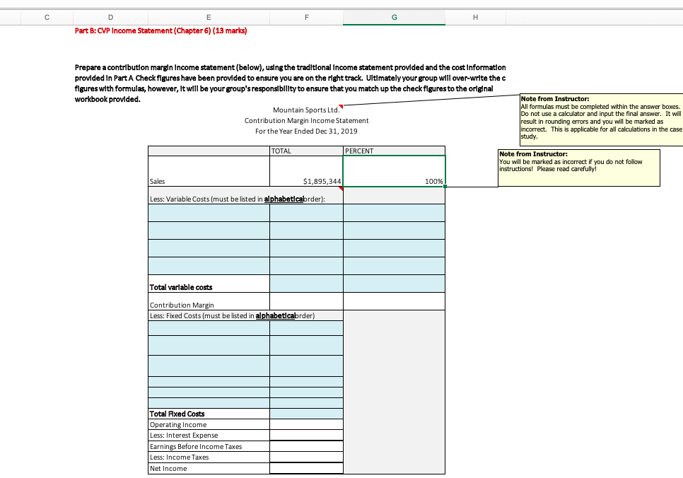Select column header G
Image resolution: width=683 pixels, height=478 pixels.
(394, 16)
